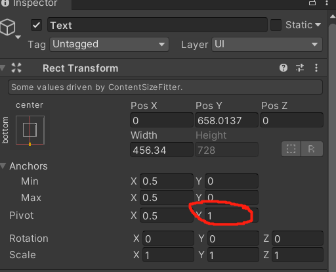This screenshot has height=272, width=336.
Task: Click the Pos X field
Action: (x=161, y=120)
